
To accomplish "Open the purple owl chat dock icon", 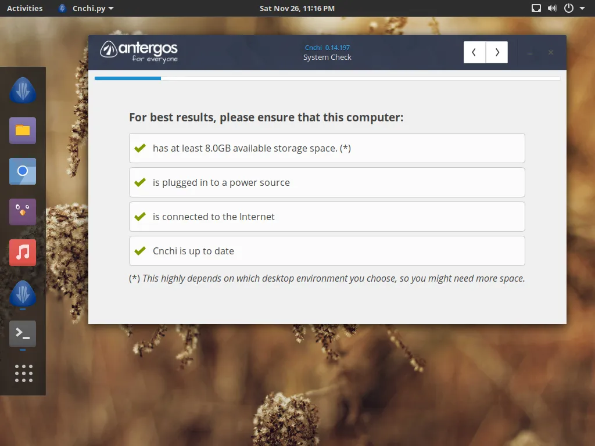I will pyautogui.click(x=23, y=212).
